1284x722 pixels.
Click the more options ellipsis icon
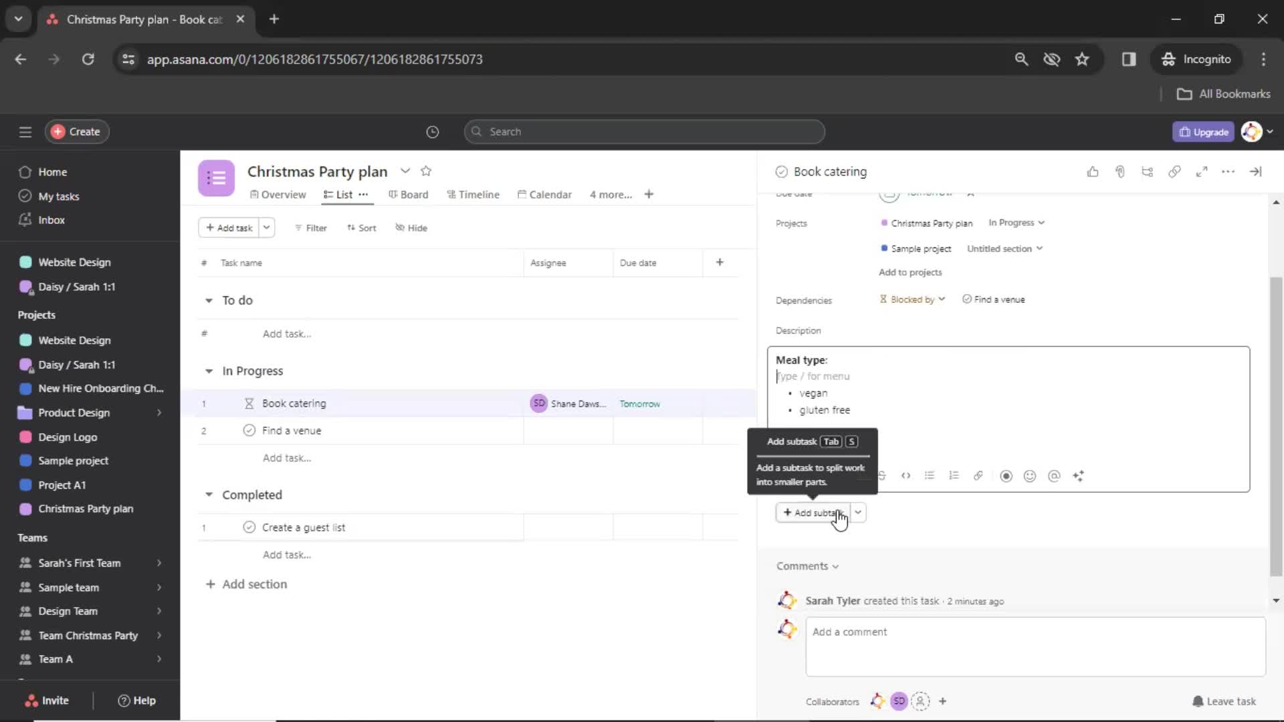pos(1228,172)
